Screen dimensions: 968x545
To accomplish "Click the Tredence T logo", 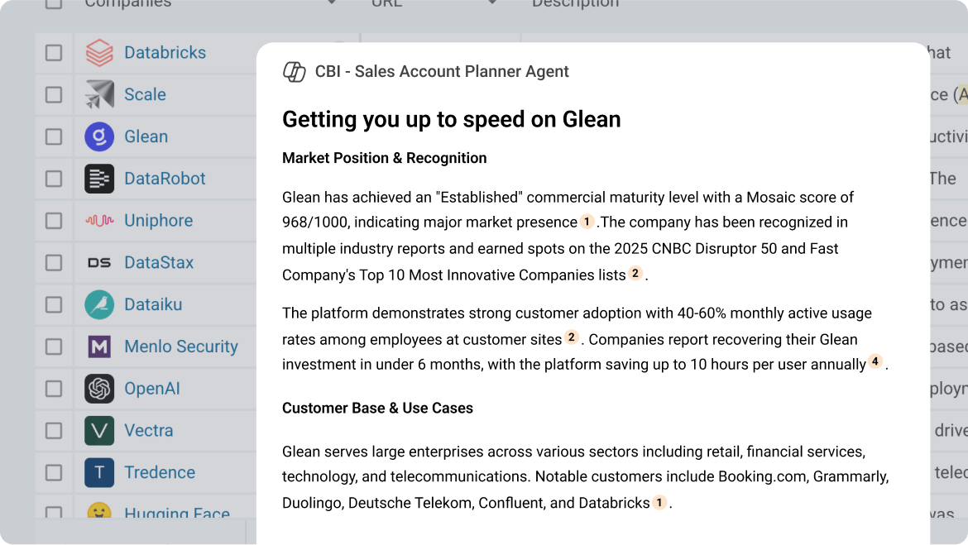I will [x=99, y=472].
